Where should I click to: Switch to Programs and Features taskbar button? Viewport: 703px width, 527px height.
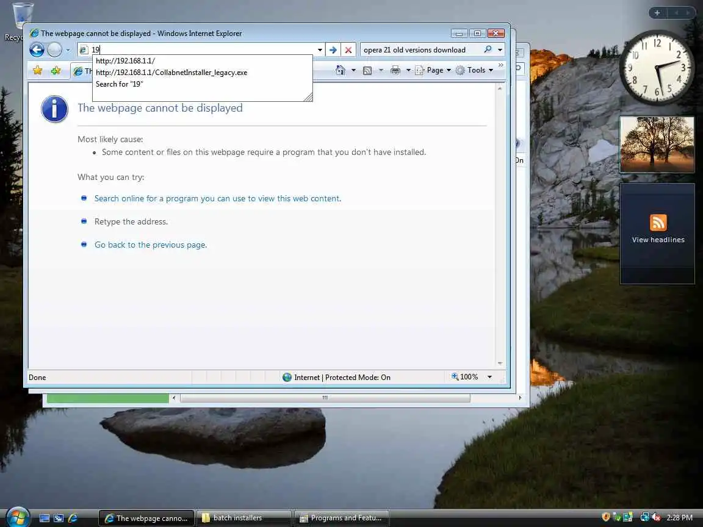[341, 518]
